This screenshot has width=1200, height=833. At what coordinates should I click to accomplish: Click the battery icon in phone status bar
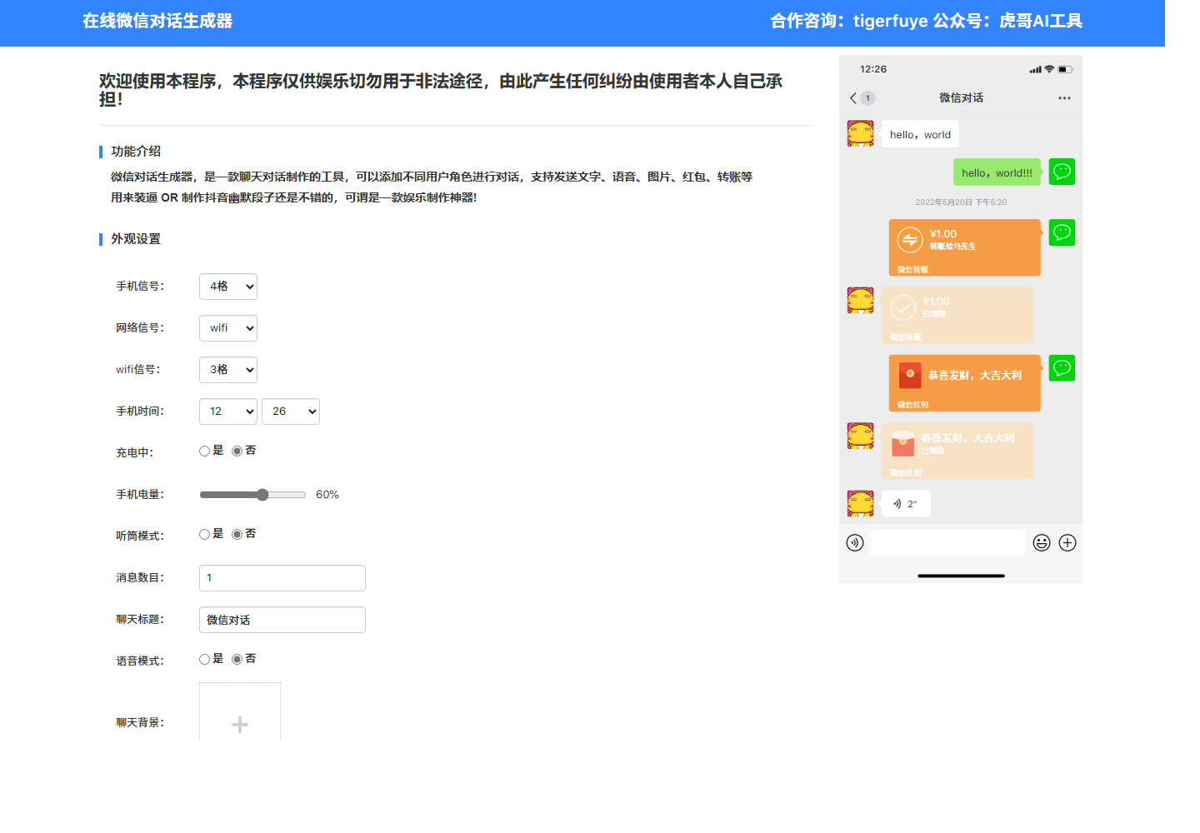(x=1066, y=69)
